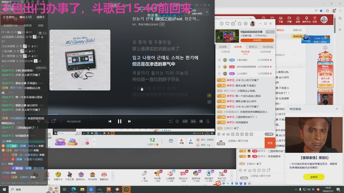Open Windows Start menu
This screenshot has height=193, width=344.
tap(4, 189)
